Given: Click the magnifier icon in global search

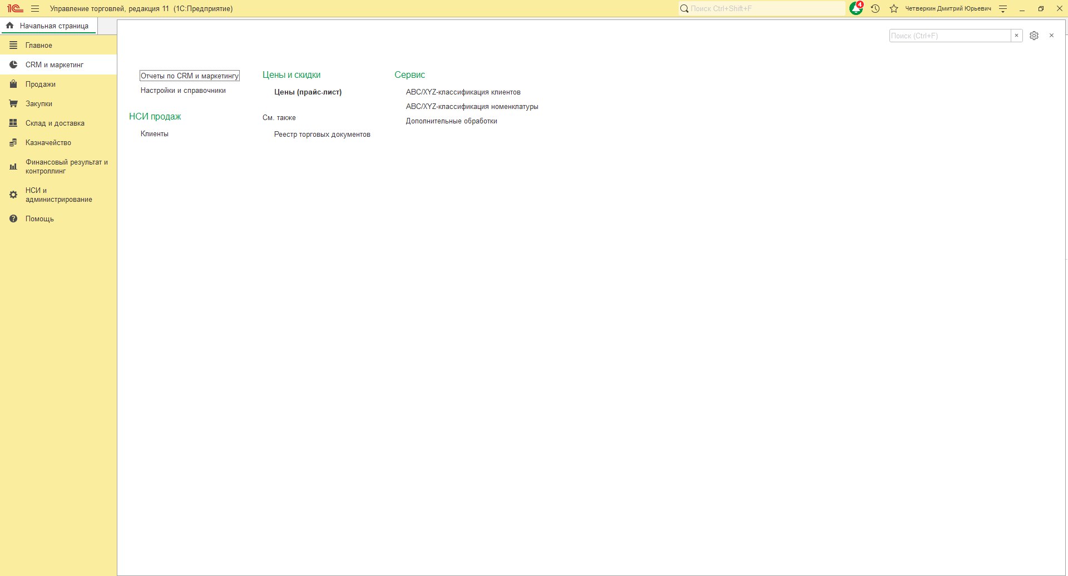Looking at the screenshot, I should 685,8.
